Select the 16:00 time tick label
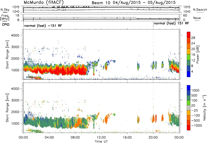Viewport: 207px width, 143px height. (x=127, y=138)
